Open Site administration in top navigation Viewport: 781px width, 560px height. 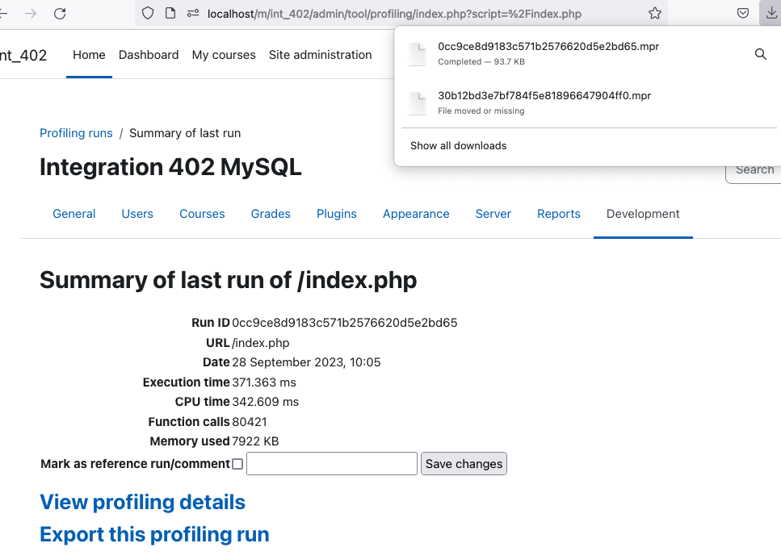(321, 55)
